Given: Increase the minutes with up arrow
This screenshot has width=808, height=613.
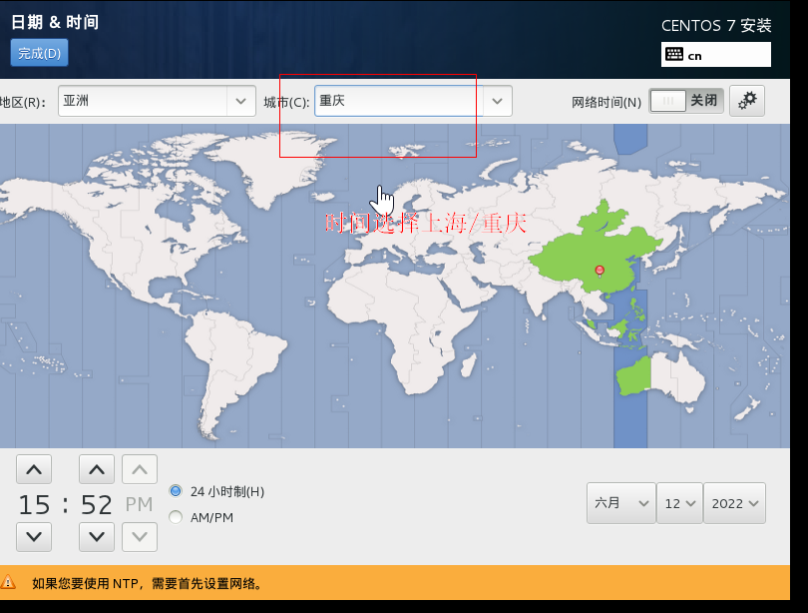Looking at the screenshot, I should coord(97,469).
